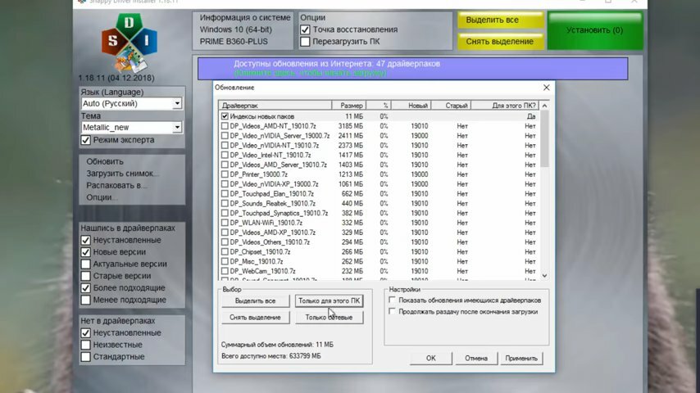Sort by Для этого ПК? column

point(506,106)
